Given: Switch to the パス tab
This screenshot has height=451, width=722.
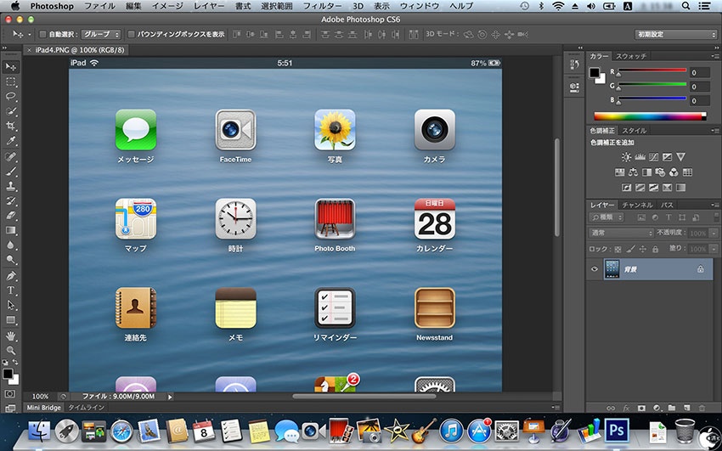Looking at the screenshot, I should point(667,206).
